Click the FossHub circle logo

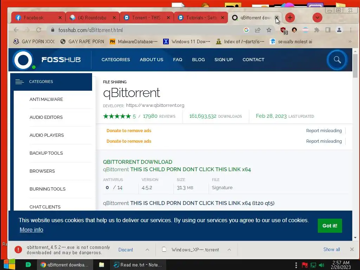point(23,60)
